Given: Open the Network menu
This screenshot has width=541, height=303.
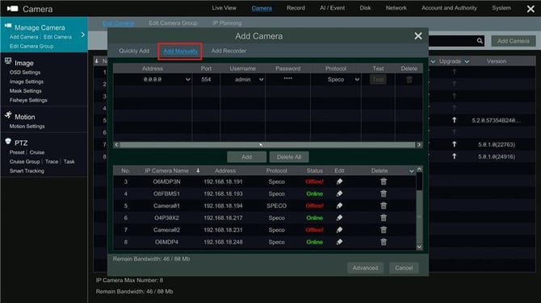Looking at the screenshot, I should 396,8.
